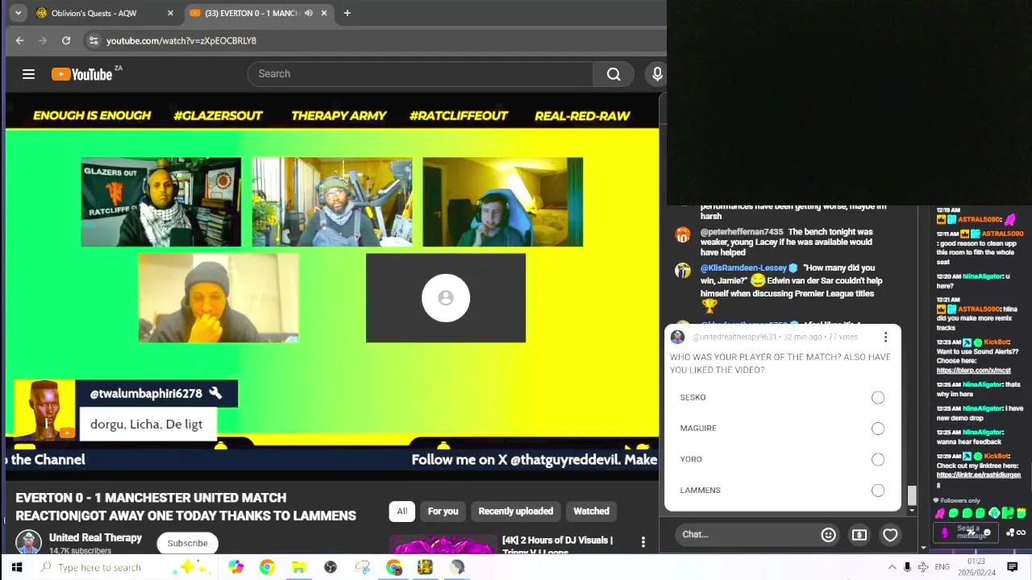Vote for SESKO in the poll
Screen dimensions: 1032x580
click(x=877, y=397)
